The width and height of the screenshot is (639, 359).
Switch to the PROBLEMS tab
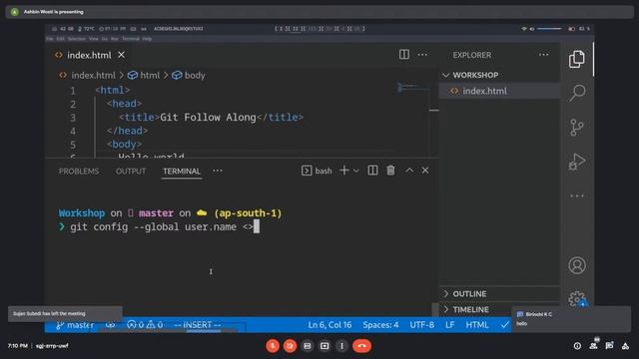79,171
